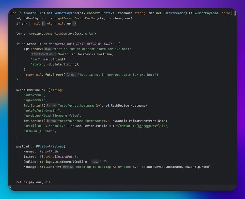
Task: Click the "msg:" inlay hint in Errorw
Action: (48, 49)
